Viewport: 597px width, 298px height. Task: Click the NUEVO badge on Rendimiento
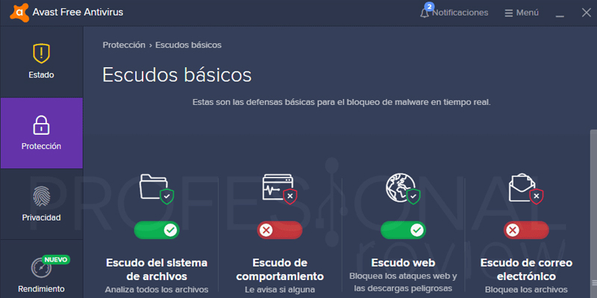(x=56, y=259)
